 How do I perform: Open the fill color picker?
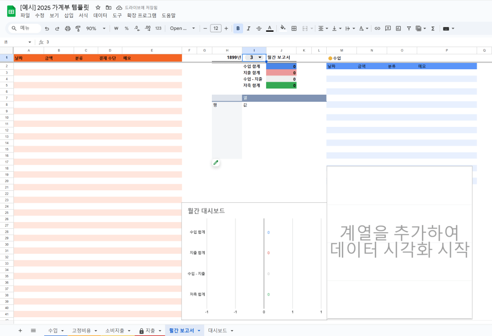[x=283, y=28]
